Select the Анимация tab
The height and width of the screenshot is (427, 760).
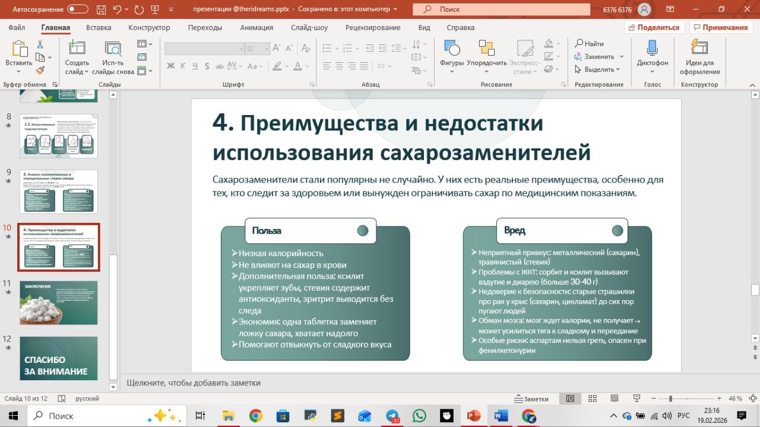(256, 28)
